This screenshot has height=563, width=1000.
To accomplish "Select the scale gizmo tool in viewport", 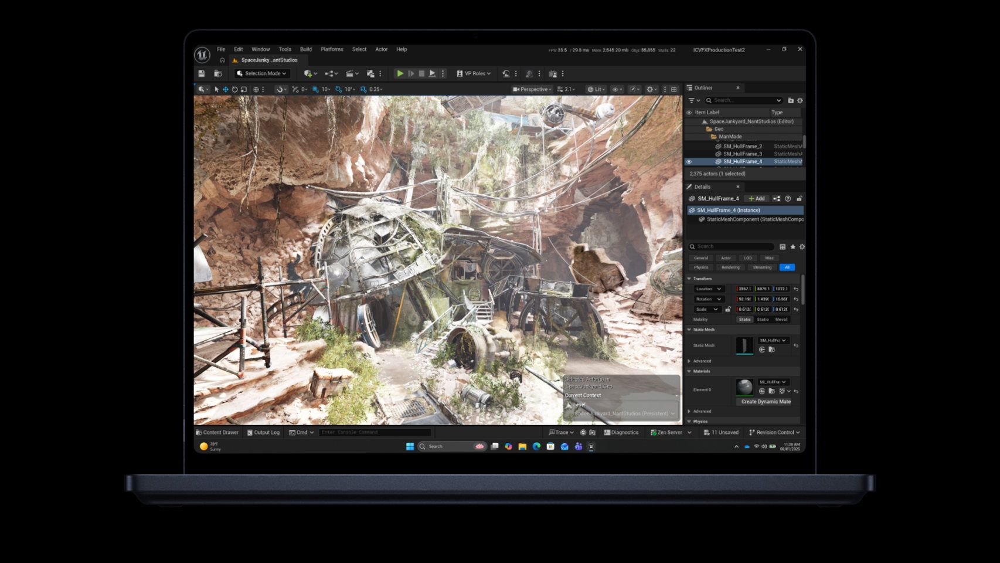I will pyautogui.click(x=244, y=89).
